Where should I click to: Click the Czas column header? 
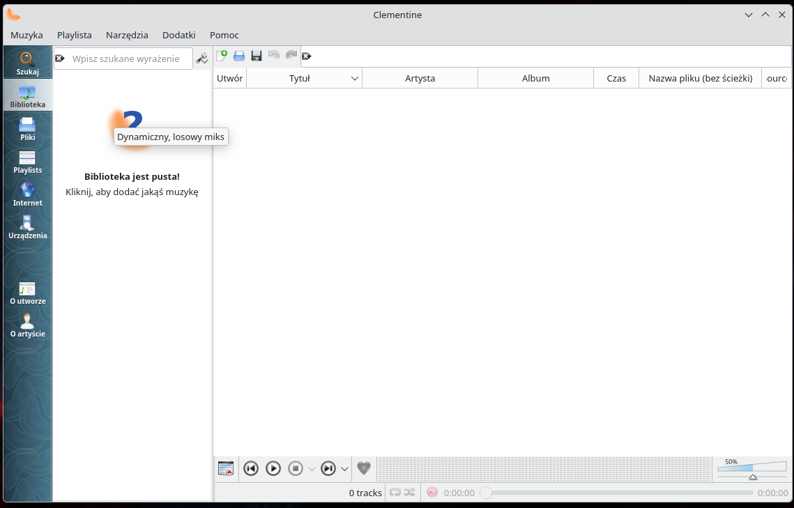(x=616, y=79)
